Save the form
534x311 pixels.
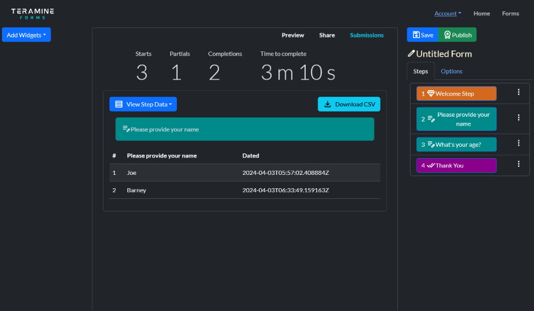pyautogui.click(x=423, y=35)
